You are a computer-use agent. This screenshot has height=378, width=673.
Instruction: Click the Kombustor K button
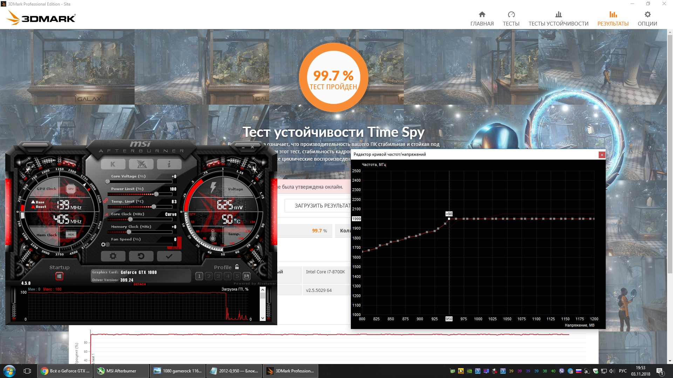coord(113,164)
